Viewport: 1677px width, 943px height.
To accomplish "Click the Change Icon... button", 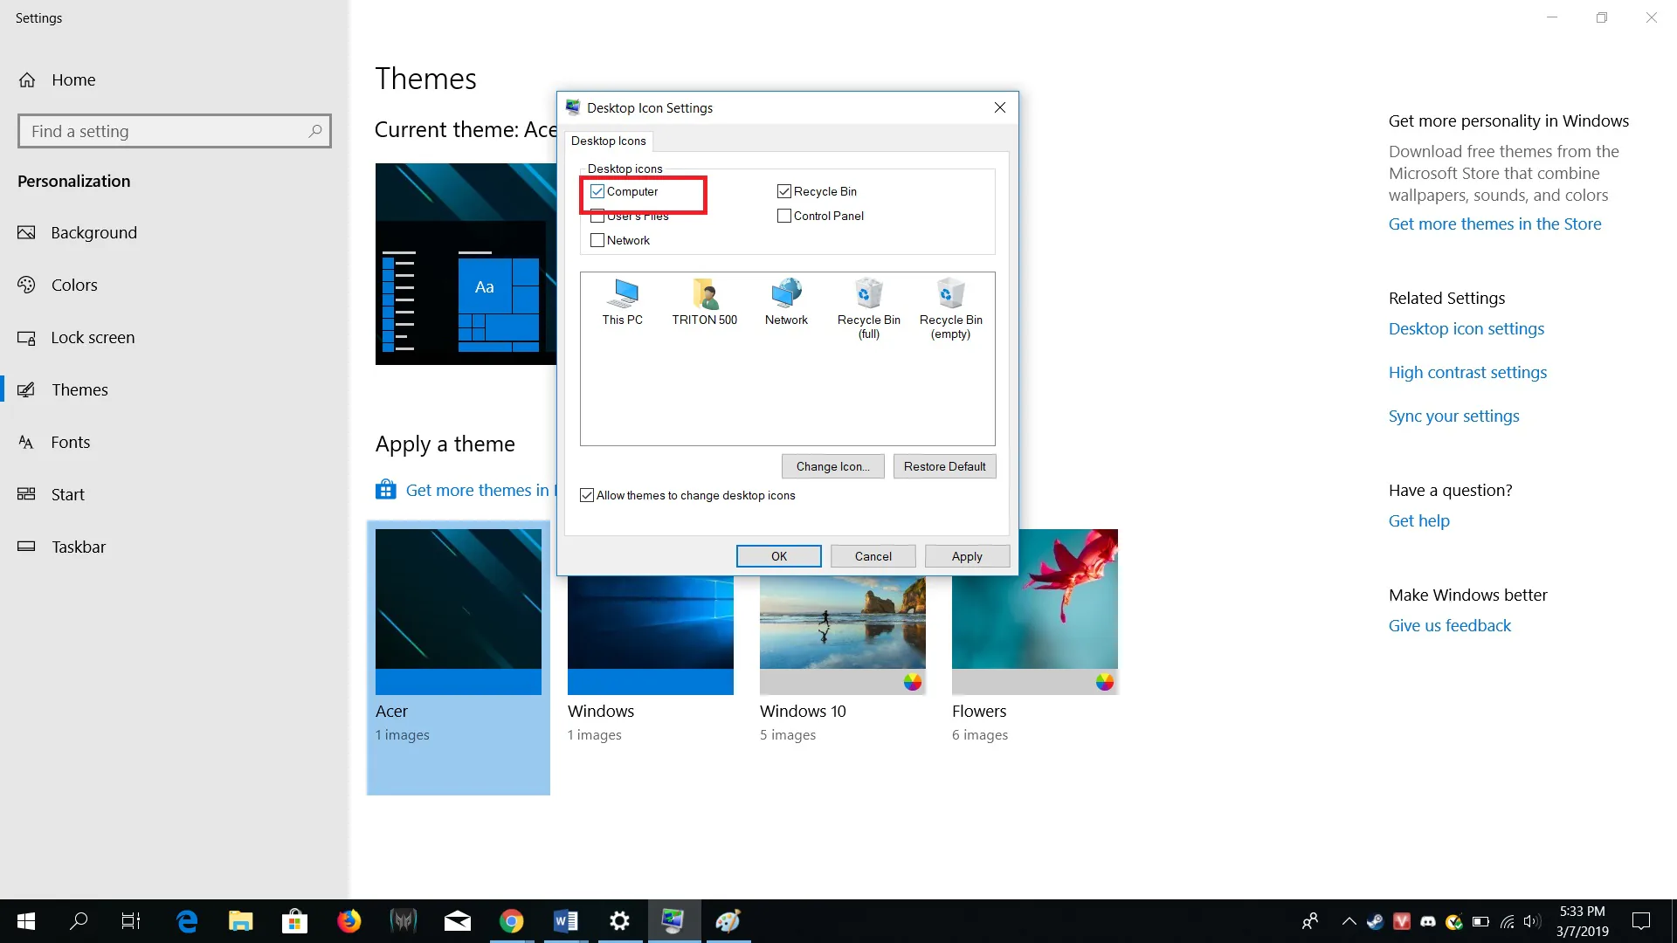I will 832,466.
